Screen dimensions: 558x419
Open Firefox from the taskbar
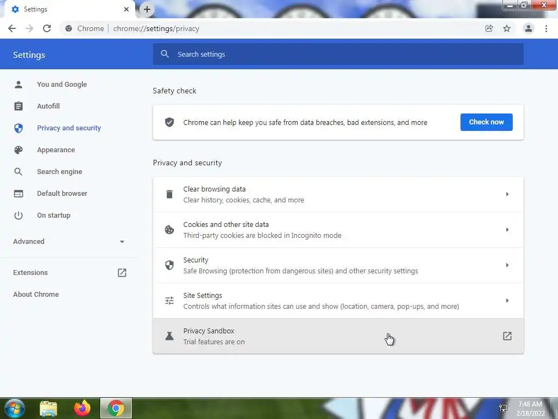coord(82,408)
